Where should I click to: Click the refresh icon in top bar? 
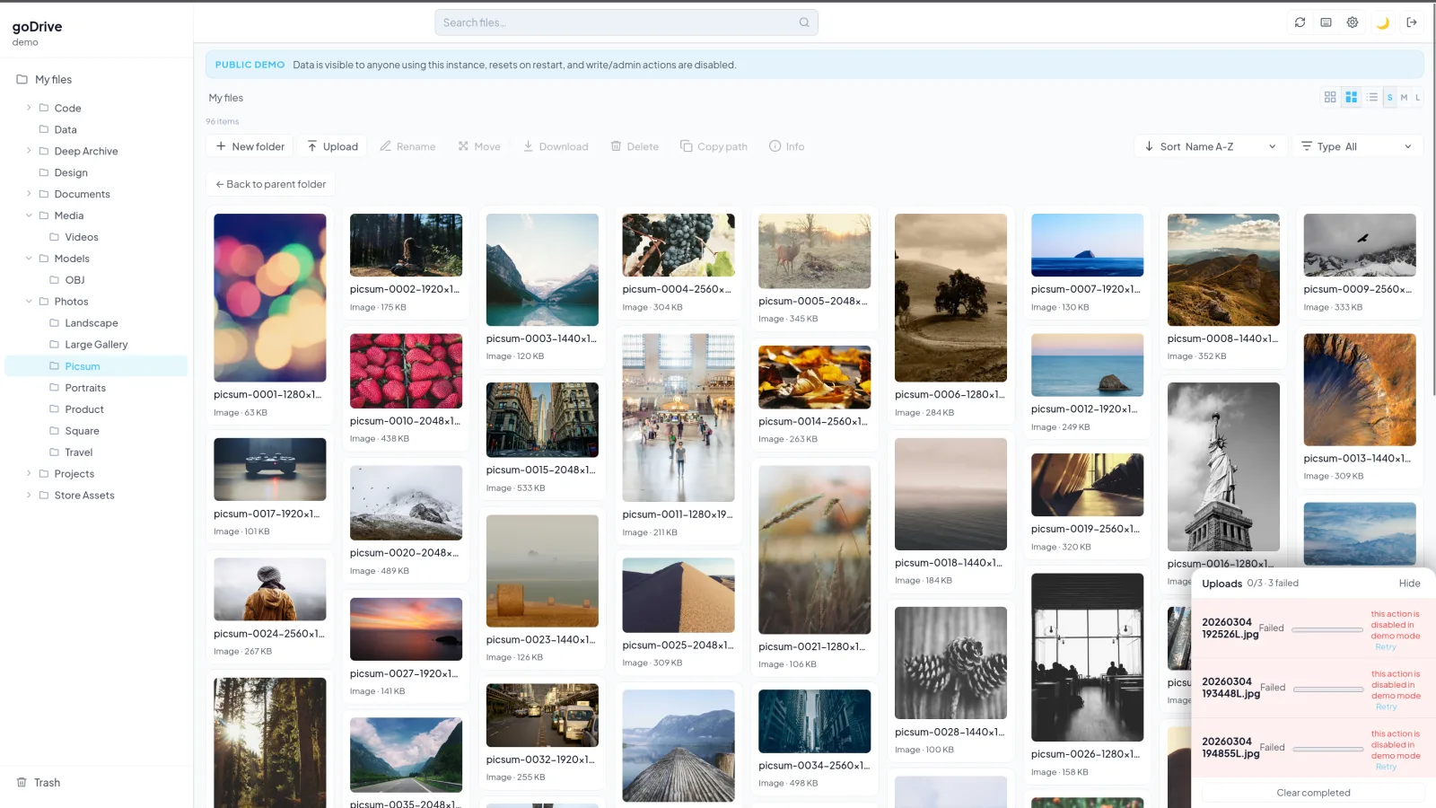(1300, 22)
